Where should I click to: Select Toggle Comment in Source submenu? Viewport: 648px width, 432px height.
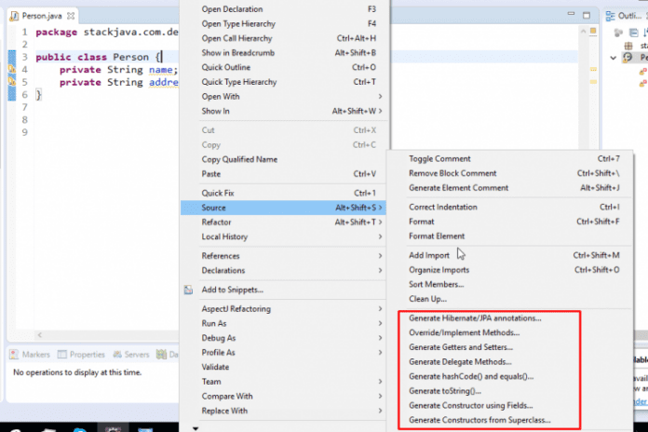439,158
